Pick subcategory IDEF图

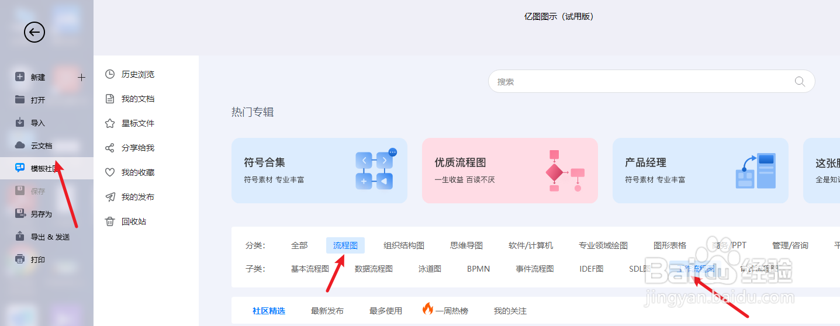[x=592, y=269]
